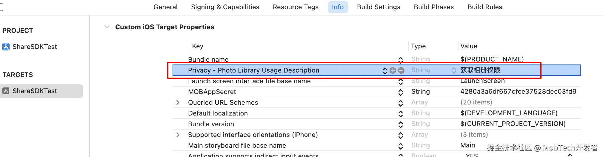Open type popup for Privacy Photo Library row

(453, 70)
